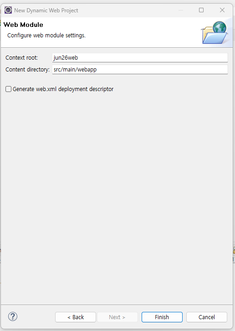
Task: Click the 'Configure web module settings.' description
Action: tap(46, 35)
